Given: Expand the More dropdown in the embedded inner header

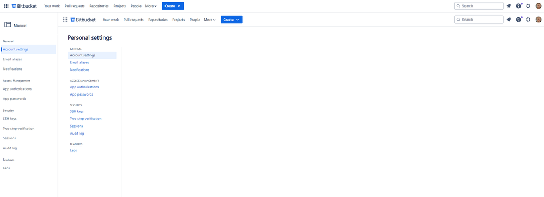Looking at the screenshot, I should point(210,20).
